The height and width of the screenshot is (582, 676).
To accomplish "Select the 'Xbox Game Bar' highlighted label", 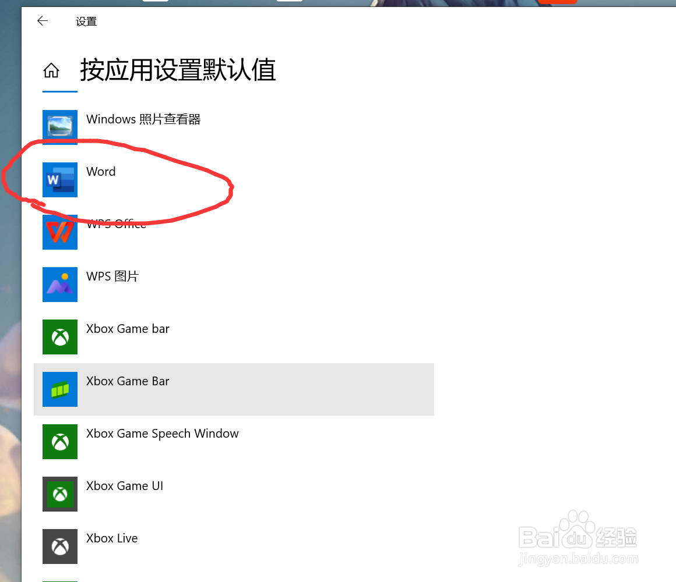I will click(x=128, y=381).
